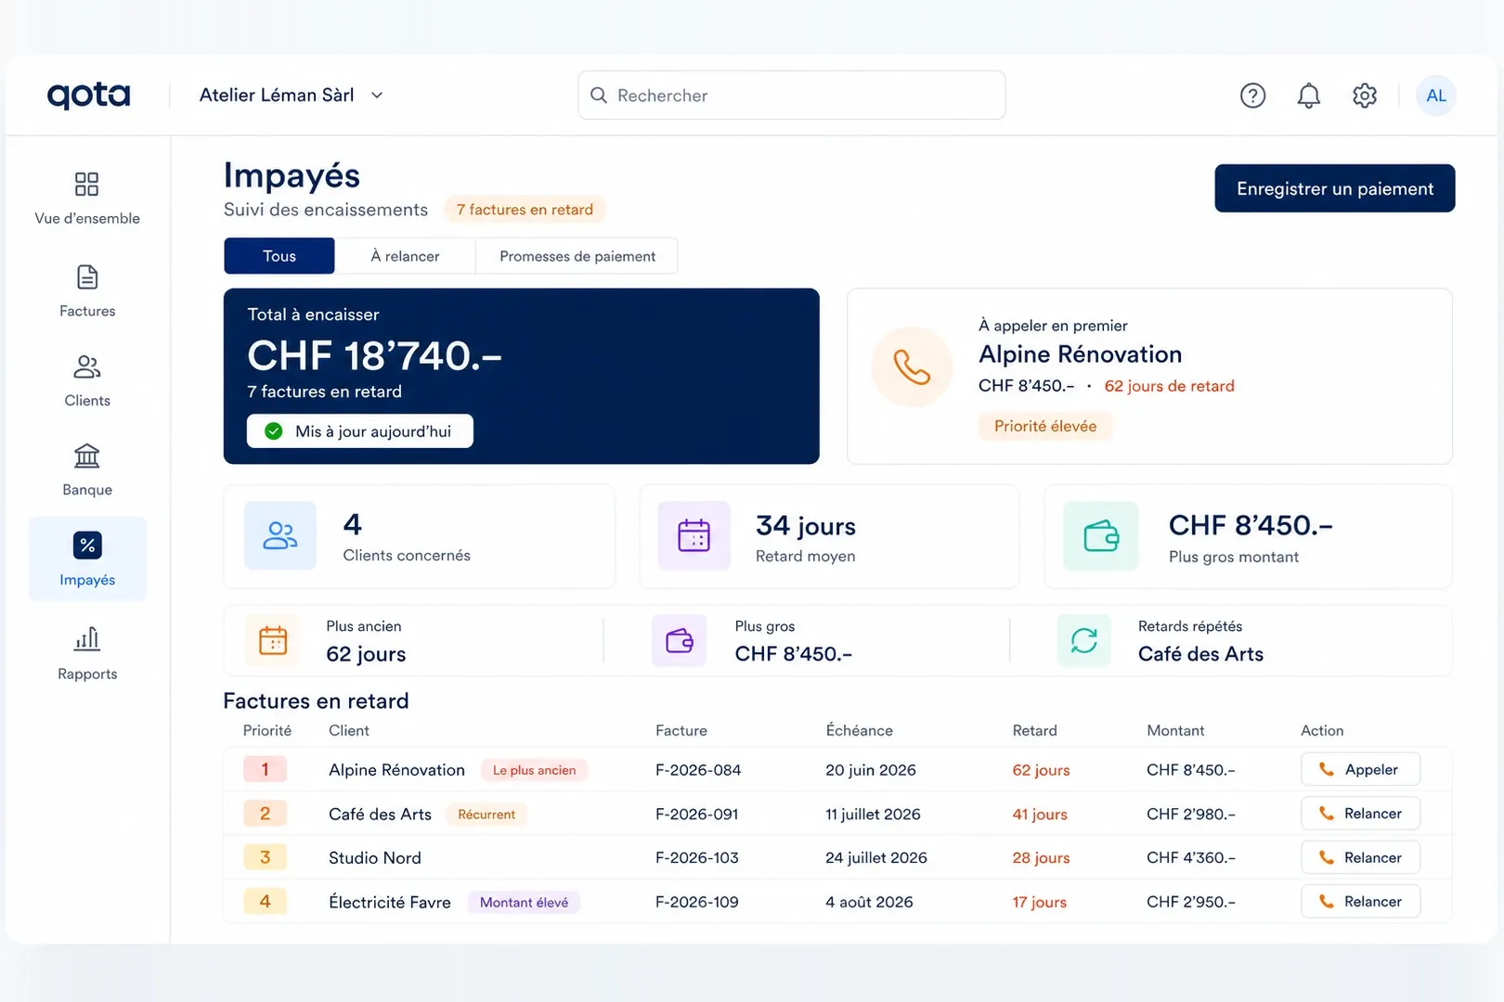Click the Retard column header
1504x1002 pixels.
coord(1034,731)
